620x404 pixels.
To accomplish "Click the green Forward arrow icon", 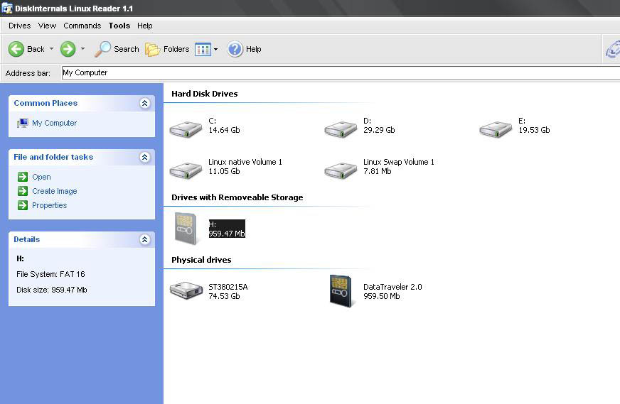I will [68, 49].
